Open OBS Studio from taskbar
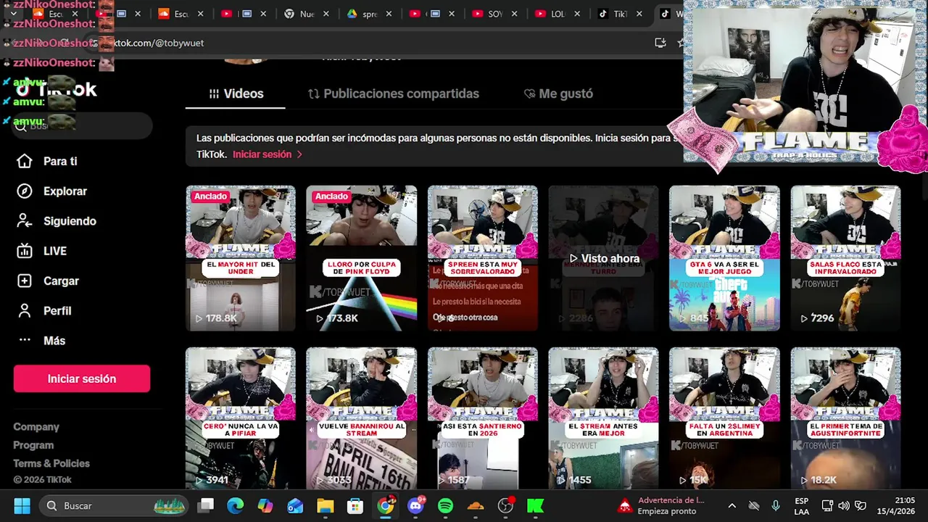Image resolution: width=928 pixels, height=522 pixels. point(506,505)
